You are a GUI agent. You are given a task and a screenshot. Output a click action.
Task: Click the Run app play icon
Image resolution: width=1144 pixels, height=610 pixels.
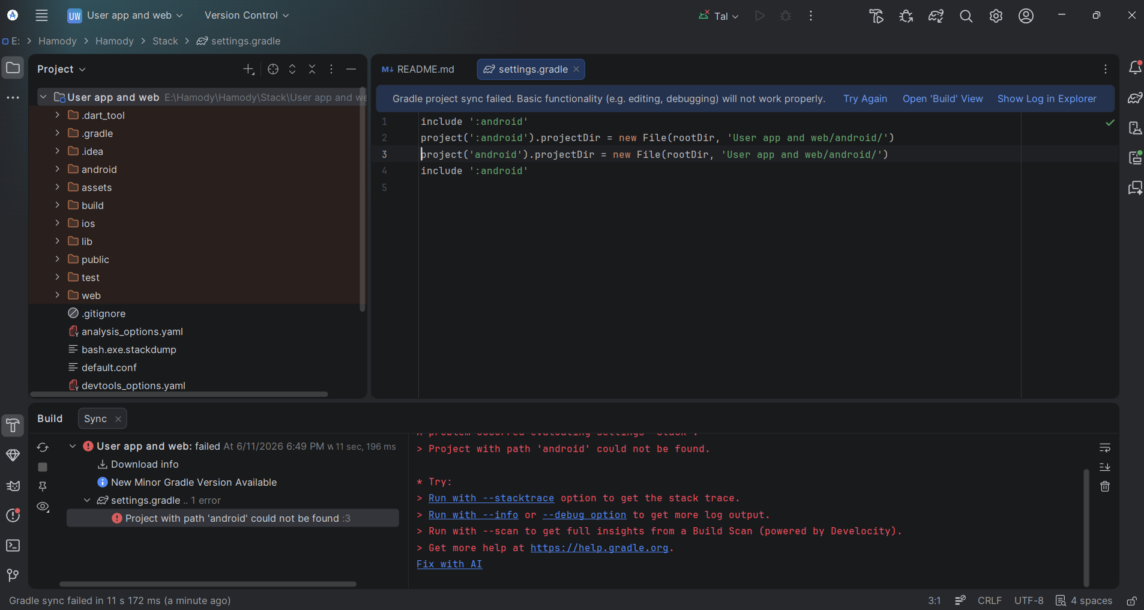(760, 16)
